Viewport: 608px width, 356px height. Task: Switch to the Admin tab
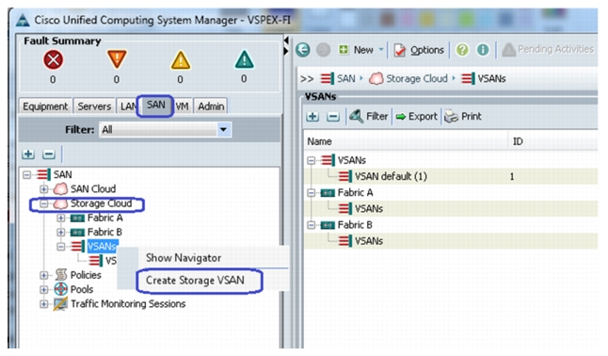211,106
